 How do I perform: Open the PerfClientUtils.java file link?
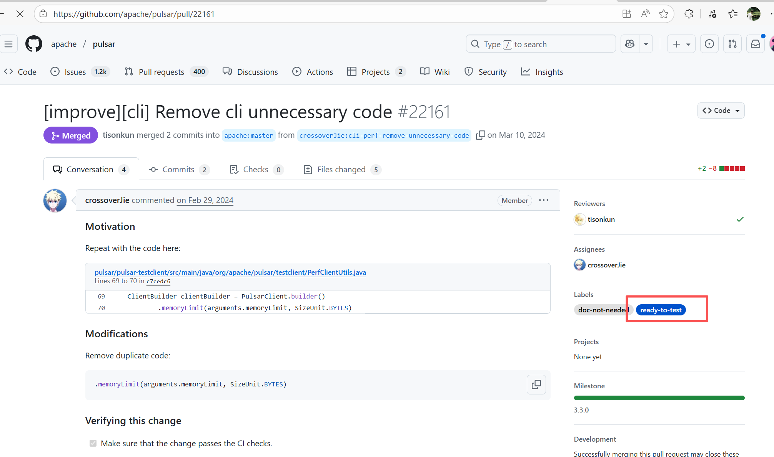[x=230, y=272]
